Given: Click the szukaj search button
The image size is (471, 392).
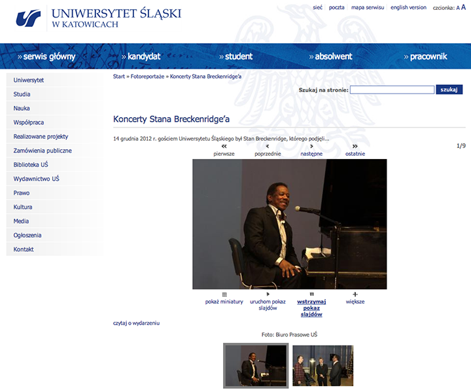Looking at the screenshot, I should pyautogui.click(x=449, y=90).
